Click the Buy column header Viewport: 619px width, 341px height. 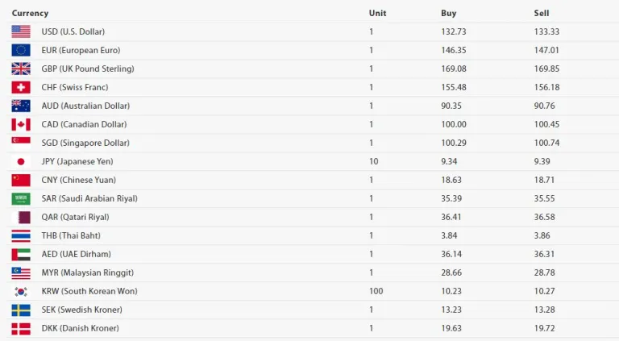click(x=449, y=13)
